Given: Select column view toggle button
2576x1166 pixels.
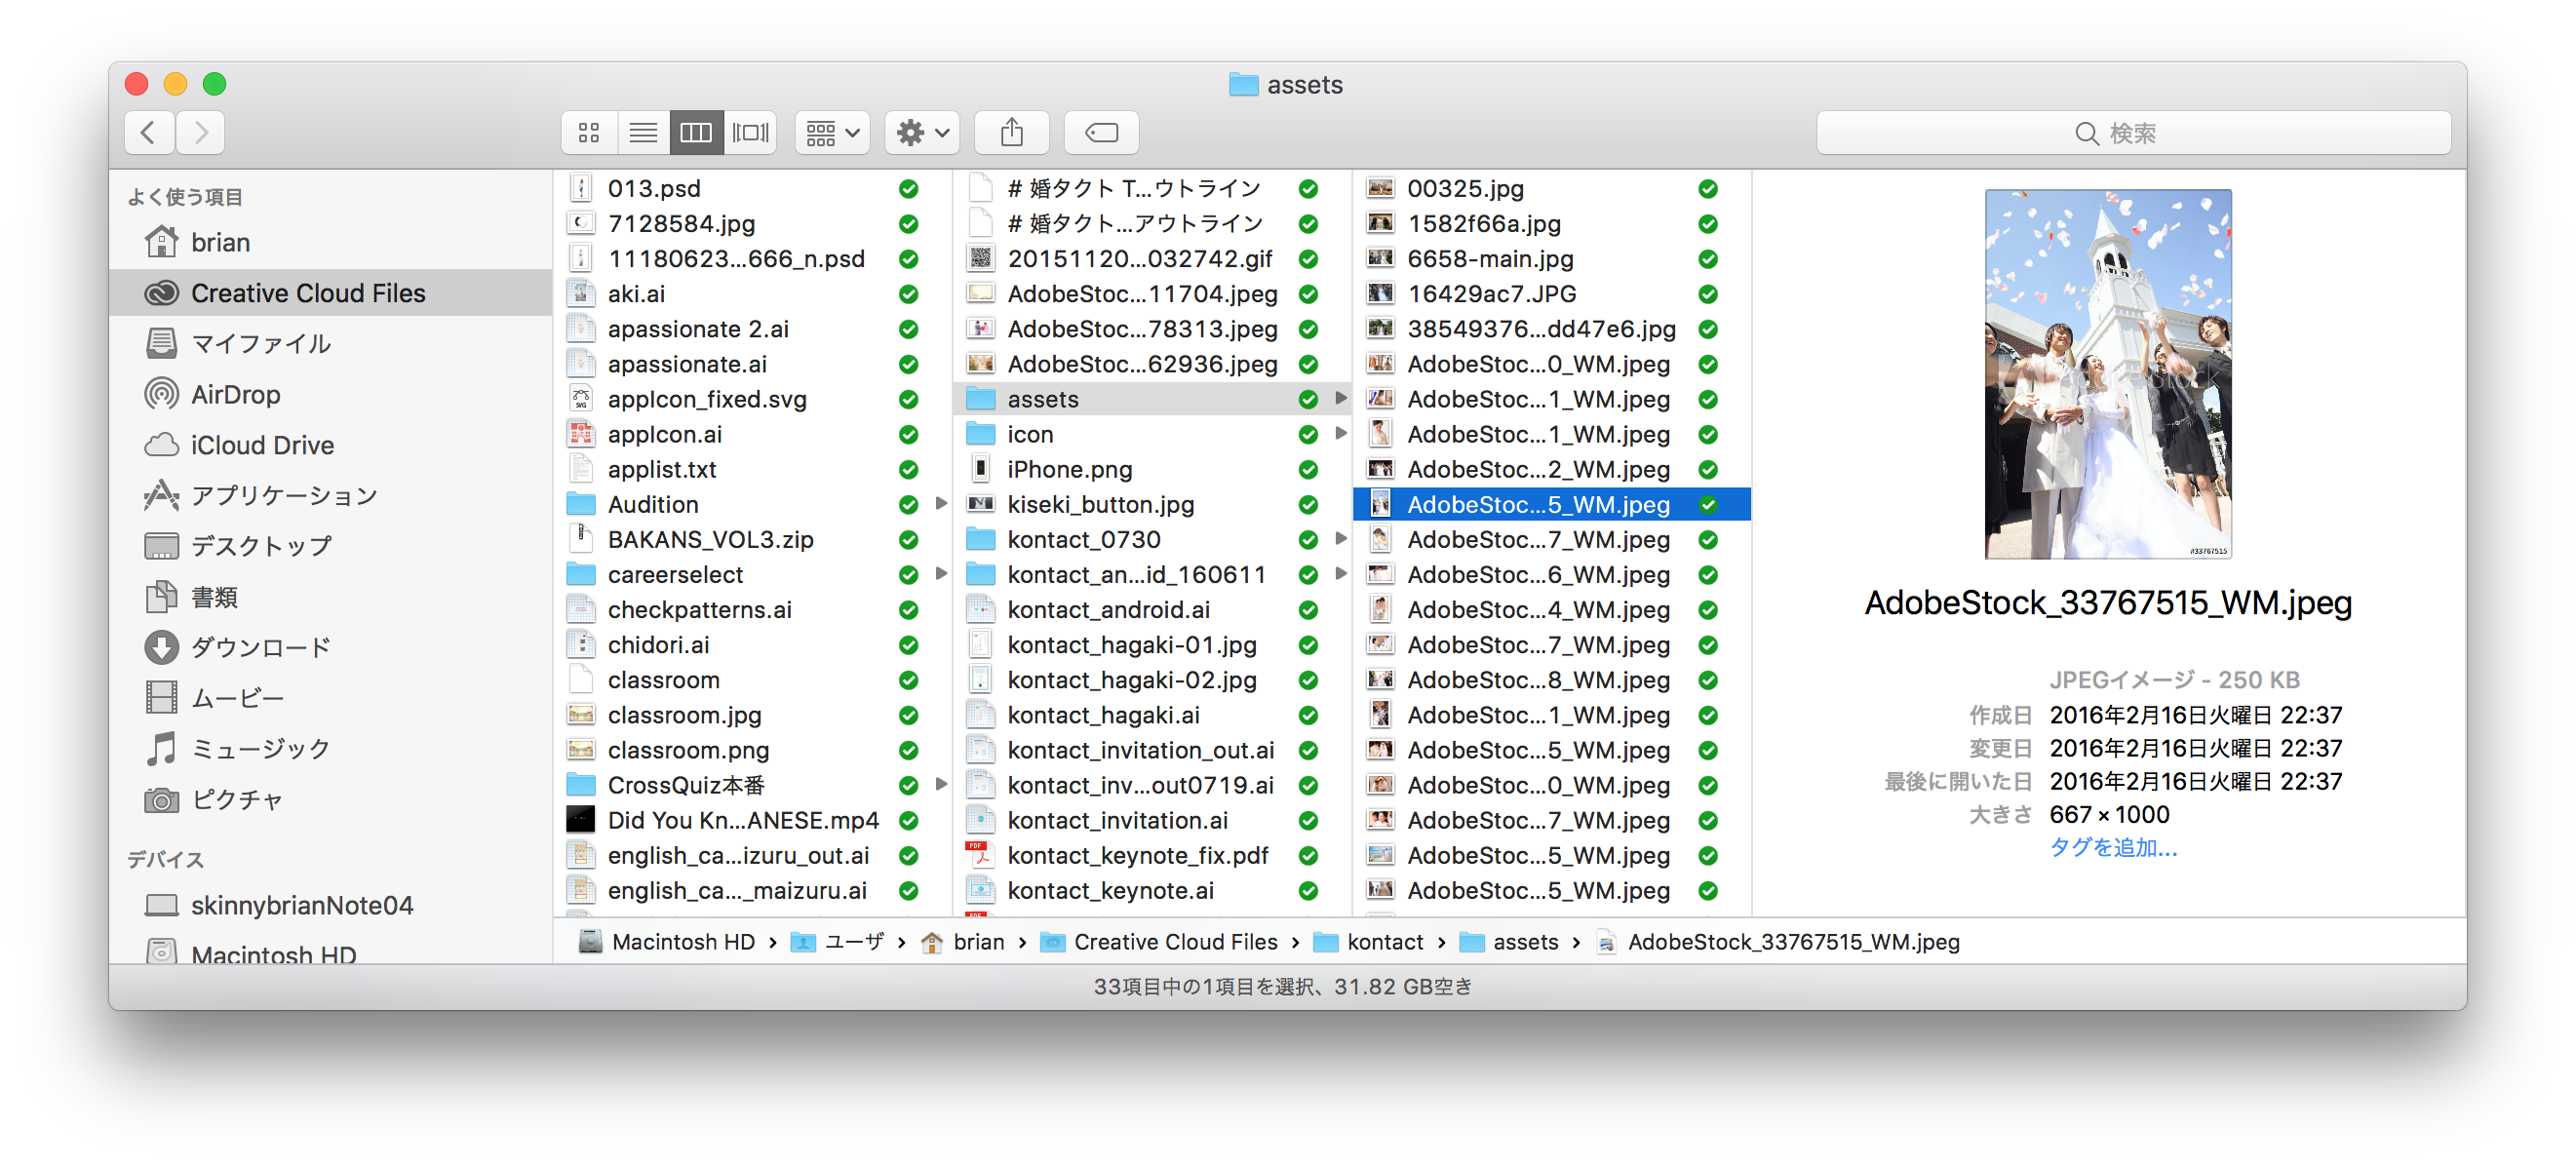Looking at the screenshot, I should point(696,132).
